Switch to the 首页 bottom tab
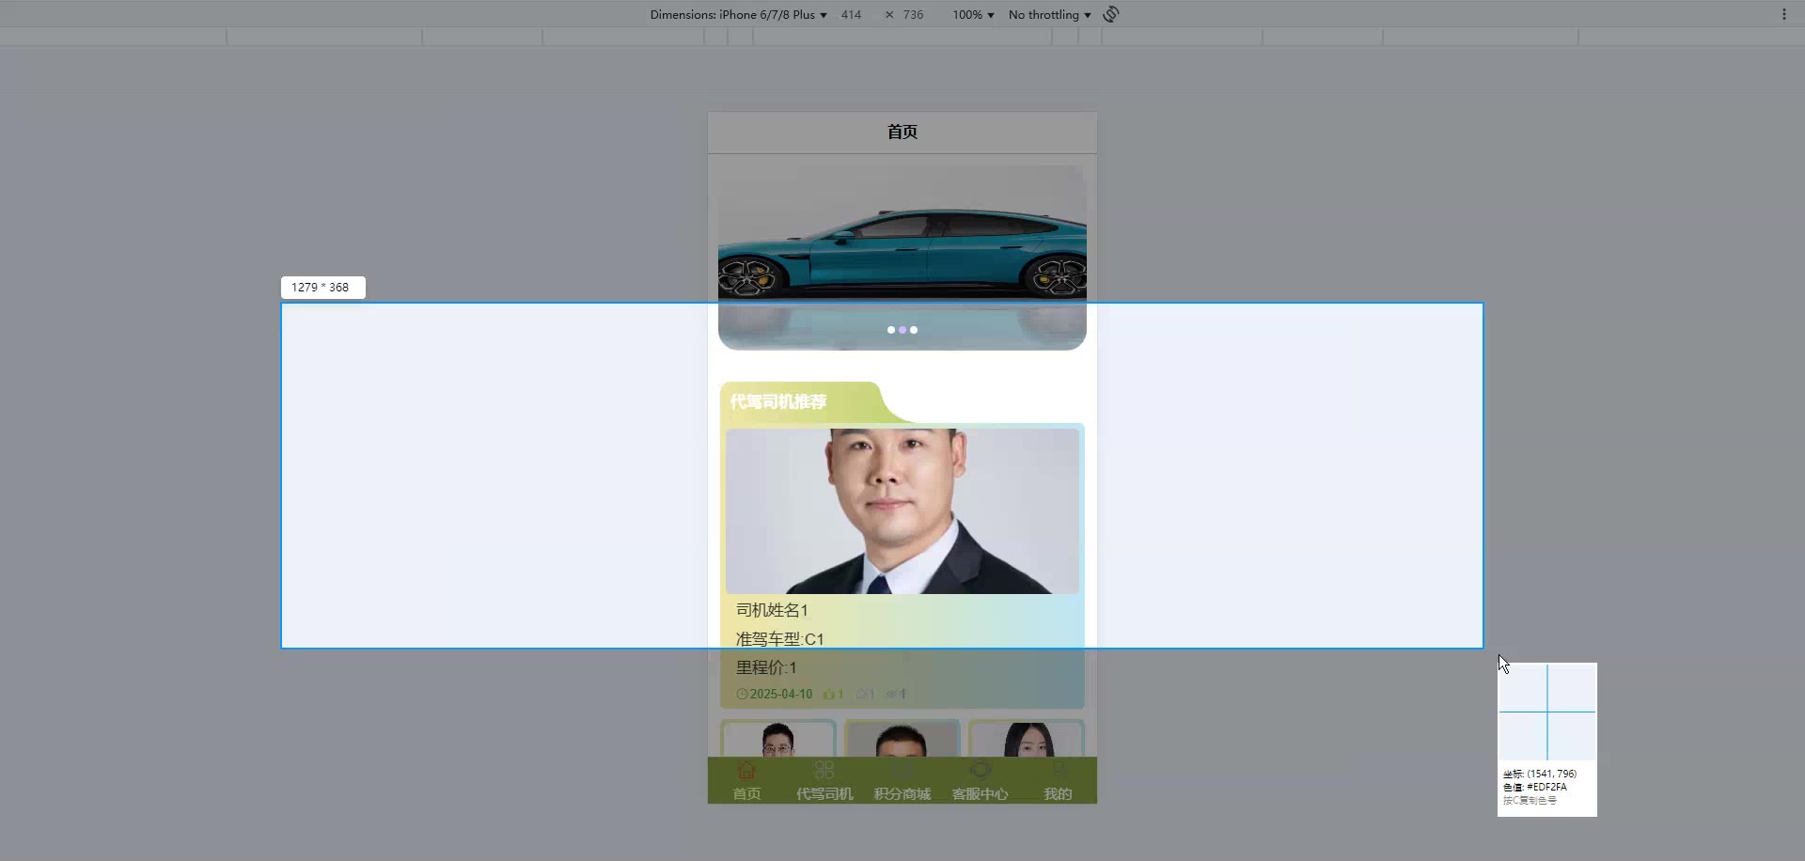1805x861 pixels. tap(746, 781)
